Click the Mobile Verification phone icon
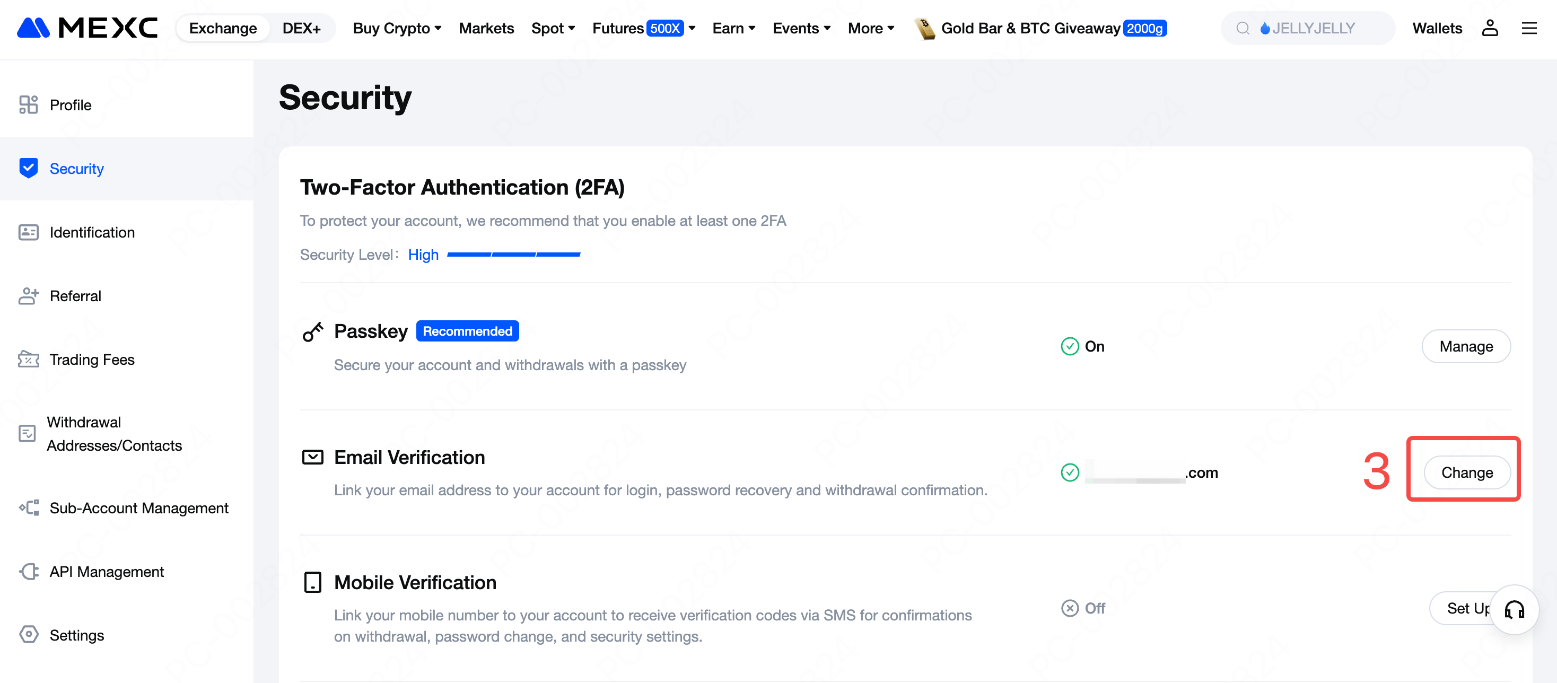Screen dimensions: 1557x683 [x=312, y=582]
